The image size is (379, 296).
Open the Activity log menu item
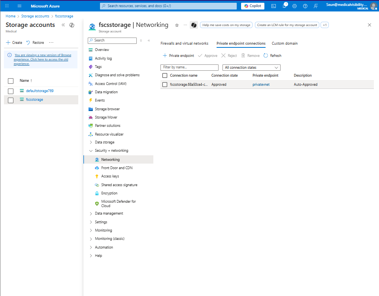(x=103, y=58)
